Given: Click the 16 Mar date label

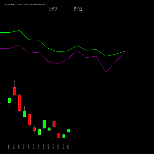Looking at the screenshot, I should point(34,147).
